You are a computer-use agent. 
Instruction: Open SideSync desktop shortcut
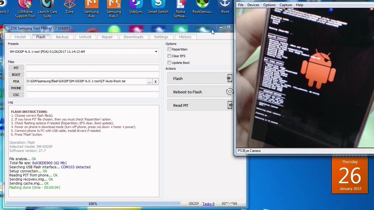136,7
